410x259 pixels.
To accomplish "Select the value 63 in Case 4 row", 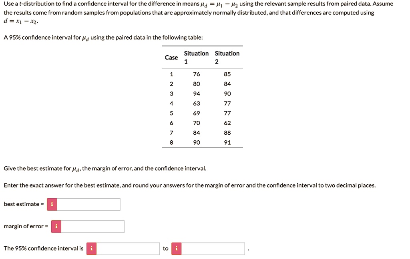I will [x=196, y=103].
